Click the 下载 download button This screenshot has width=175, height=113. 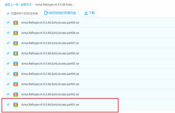coord(89,13)
